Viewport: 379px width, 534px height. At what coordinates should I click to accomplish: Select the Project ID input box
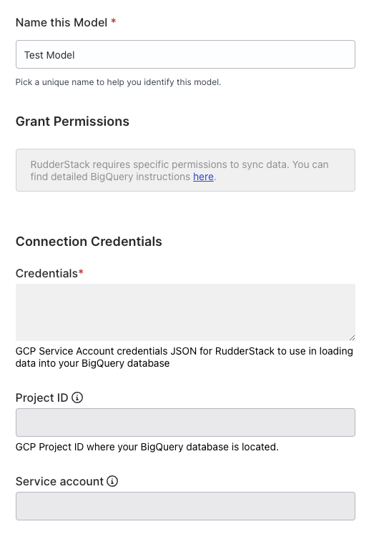pos(185,422)
